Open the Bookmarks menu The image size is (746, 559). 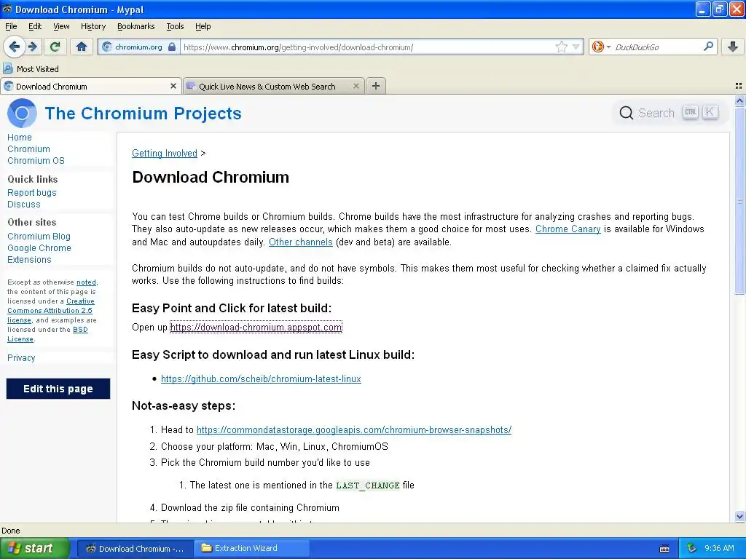(136, 26)
